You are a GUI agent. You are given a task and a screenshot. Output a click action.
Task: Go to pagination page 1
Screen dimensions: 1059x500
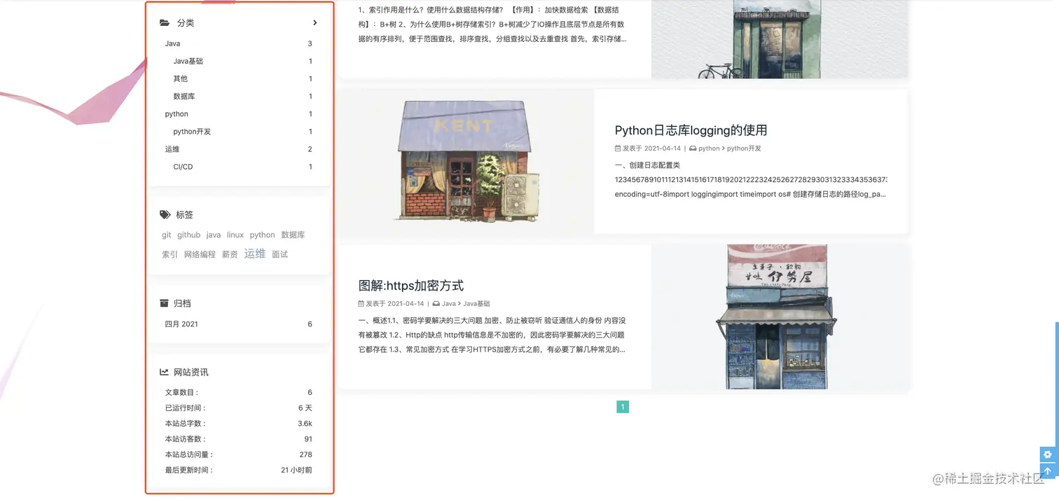(623, 407)
